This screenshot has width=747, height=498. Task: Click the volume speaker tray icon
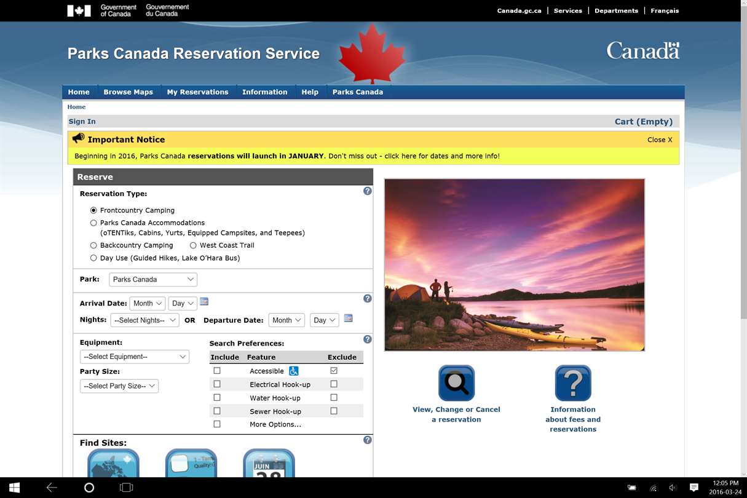[673, 488]
